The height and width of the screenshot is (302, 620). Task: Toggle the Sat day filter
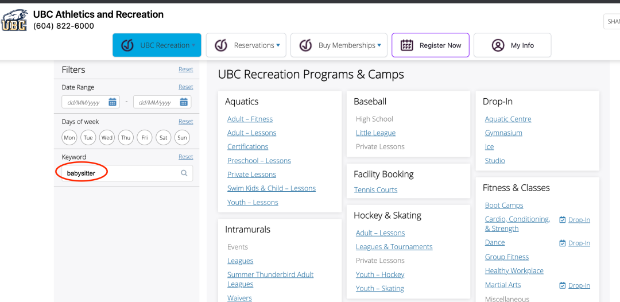163,138
